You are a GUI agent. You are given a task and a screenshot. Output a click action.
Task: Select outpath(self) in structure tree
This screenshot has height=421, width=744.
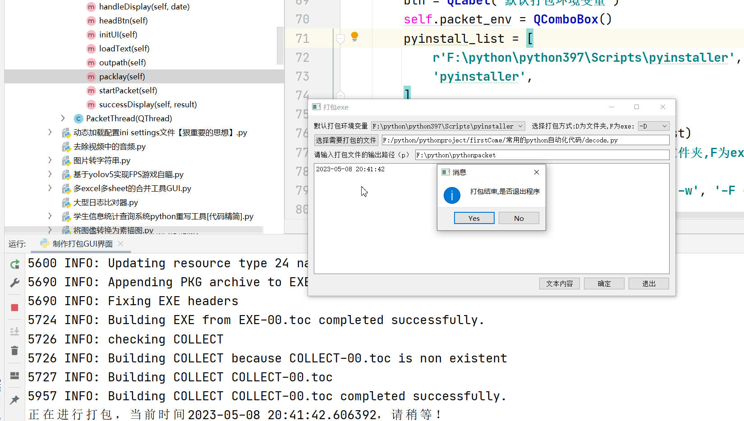coord(122,63)
